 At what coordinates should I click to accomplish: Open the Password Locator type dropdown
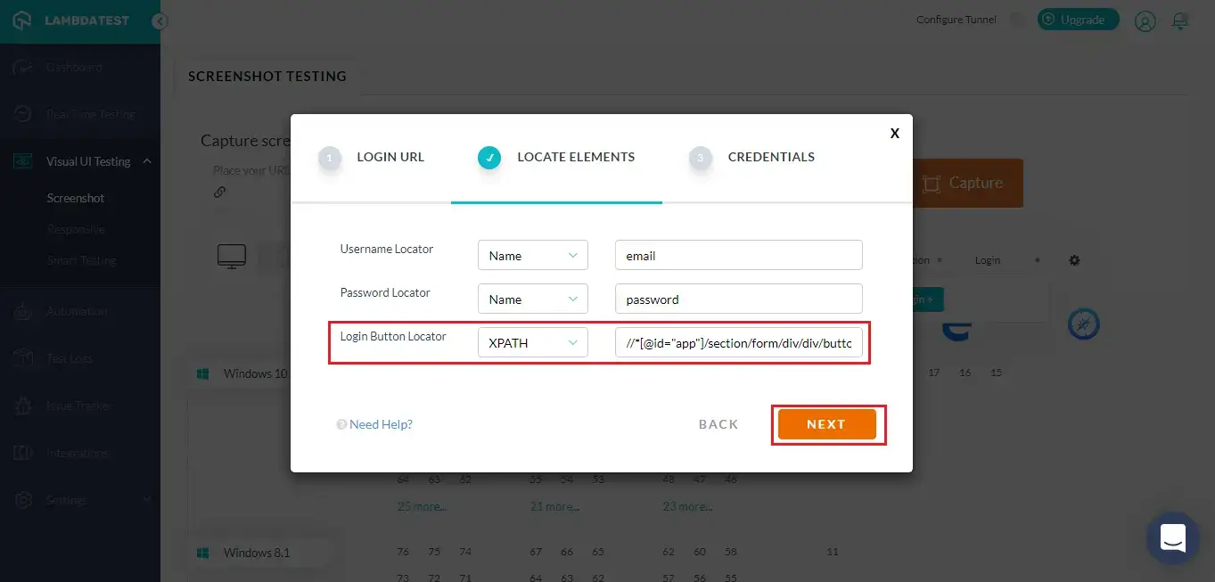click(x=532, y=299)
